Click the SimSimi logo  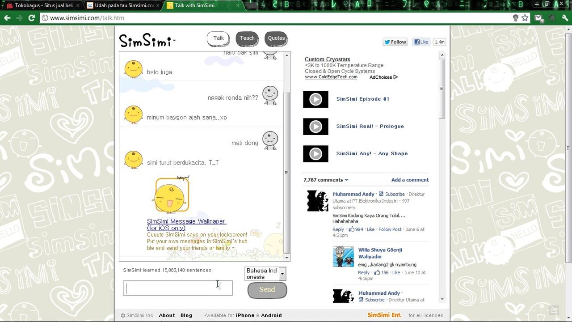click(147, 41)
